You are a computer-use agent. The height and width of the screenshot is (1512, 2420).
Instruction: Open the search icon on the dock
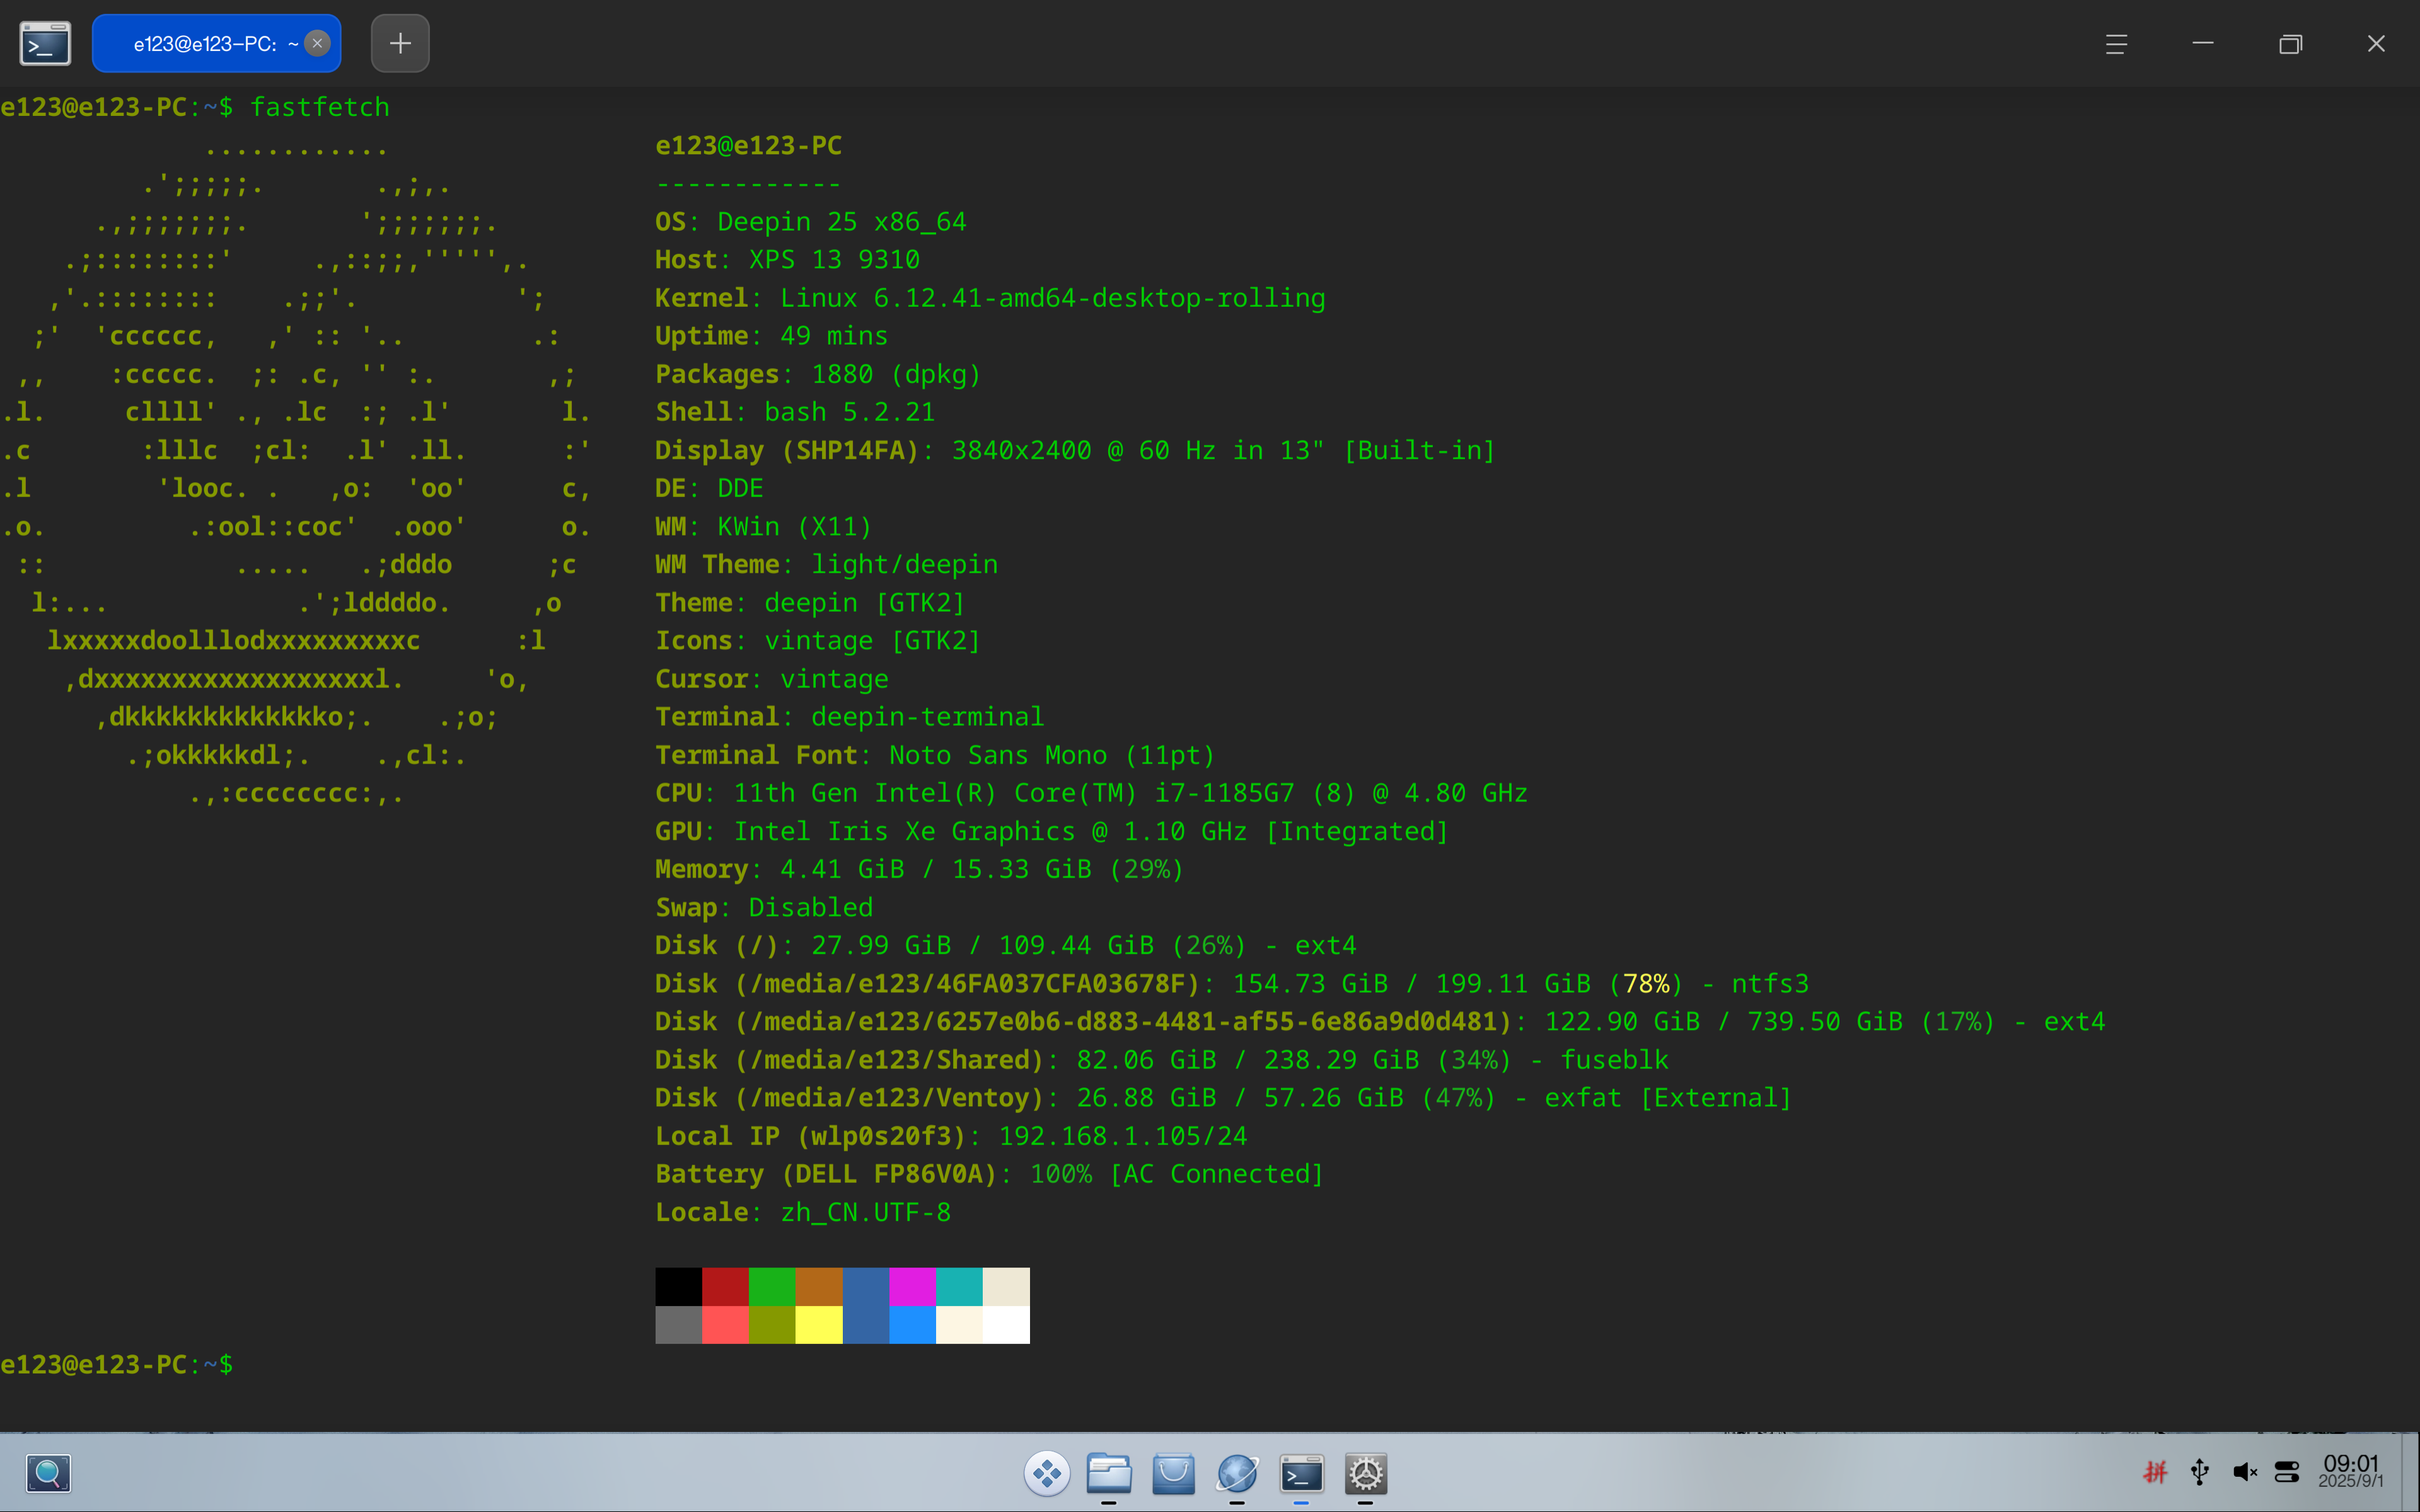(x=48, y=1473)
